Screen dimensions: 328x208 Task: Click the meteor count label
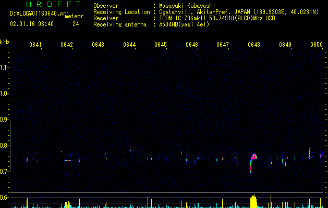point(74,16)
